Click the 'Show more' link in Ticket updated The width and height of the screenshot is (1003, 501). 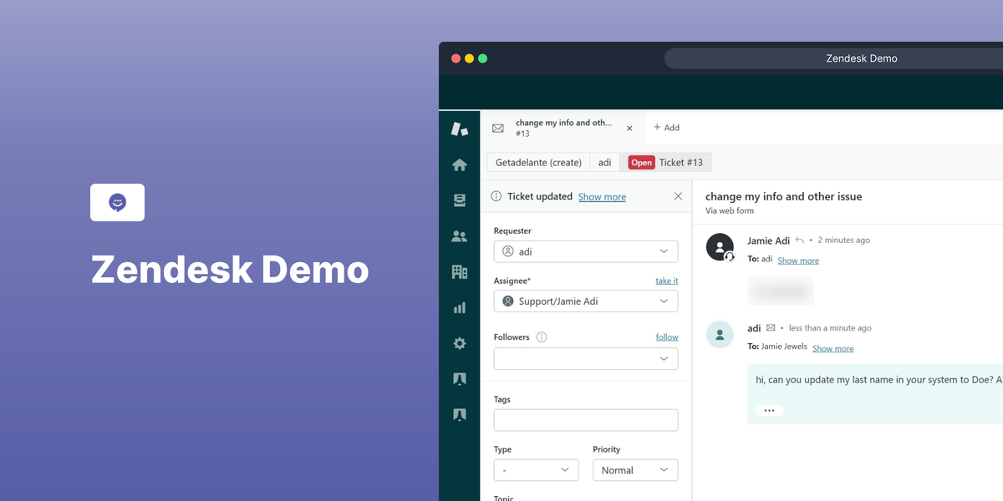[602, 197]
